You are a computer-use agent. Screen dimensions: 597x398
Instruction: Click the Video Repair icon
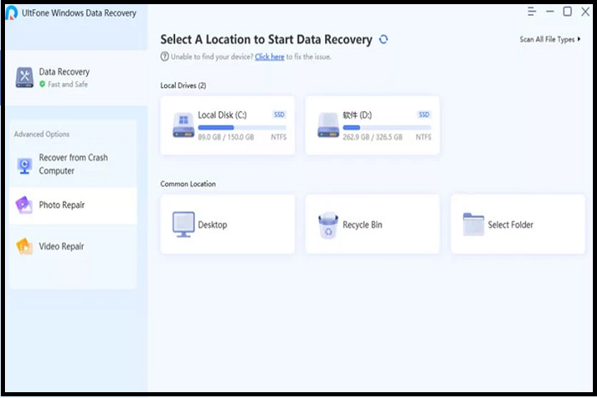23,246
